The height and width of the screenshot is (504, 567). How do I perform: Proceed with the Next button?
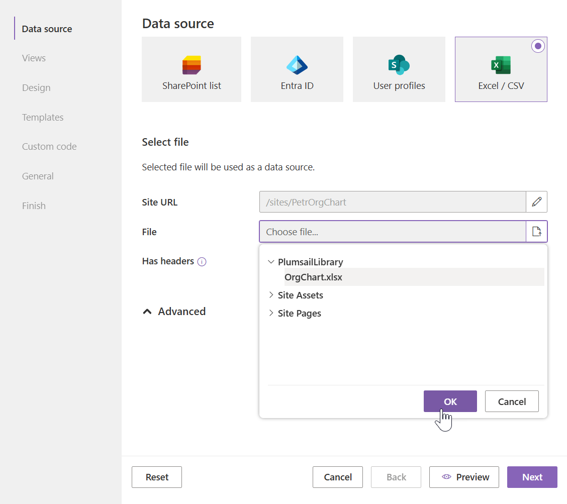pyautogui.click(x=532, y=477)
